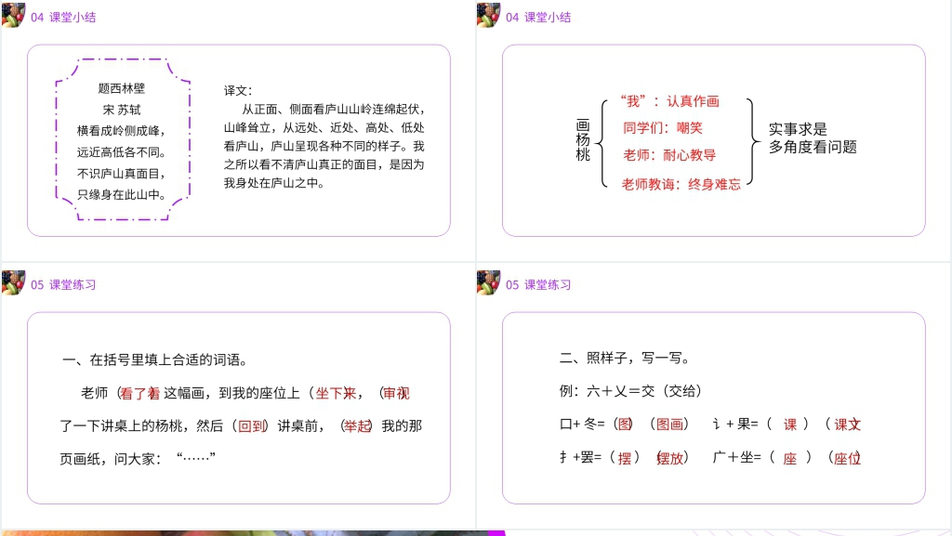Screen dimensions: 952x536
Task: Click the fruit logo on the 一、填词 practice slide
Action: pos(13,284)
